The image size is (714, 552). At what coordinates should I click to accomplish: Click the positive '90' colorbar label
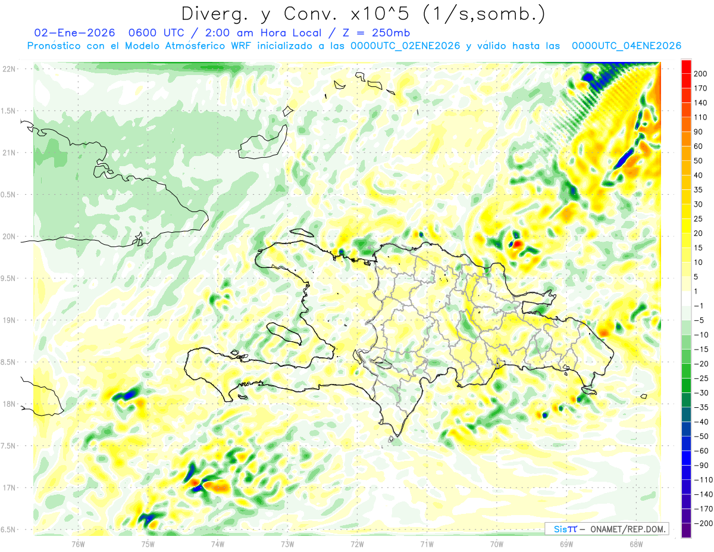(699, 132)
